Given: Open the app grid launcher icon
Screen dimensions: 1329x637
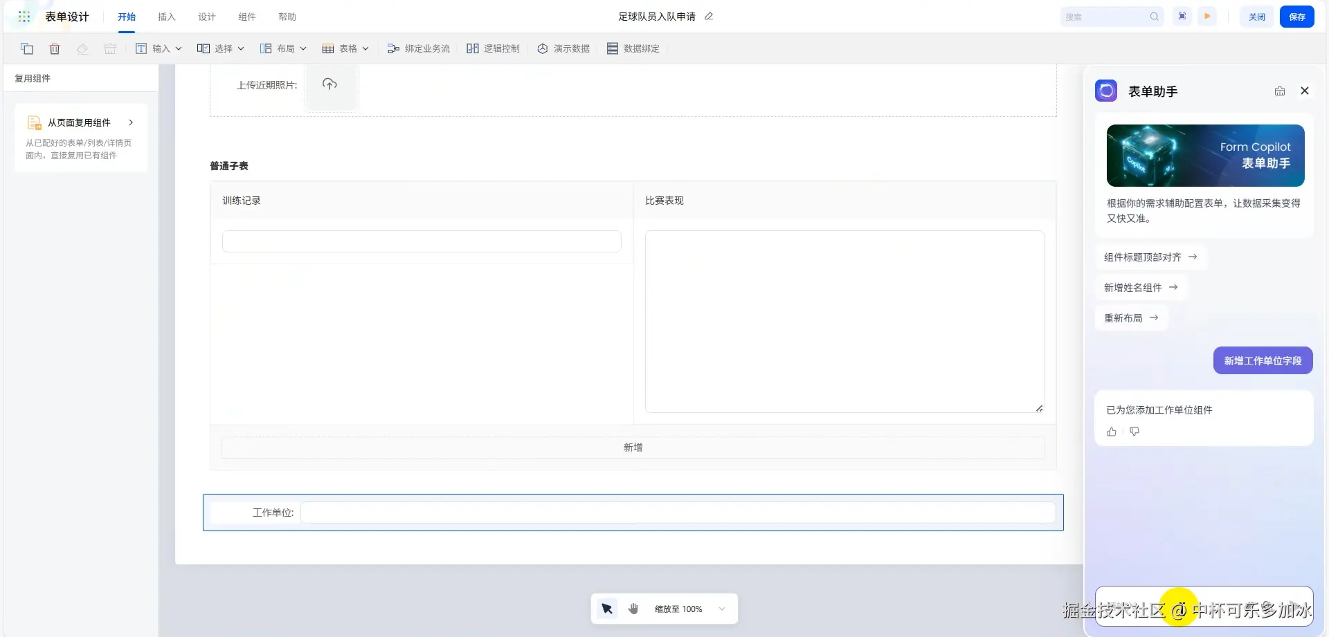Looking at the screenshot, I should pos(24,17).
